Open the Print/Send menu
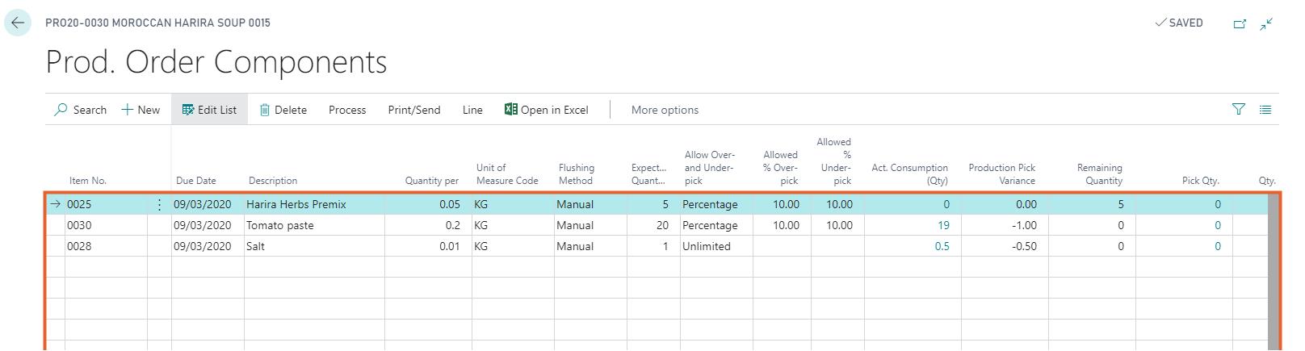 pos(413,110)
